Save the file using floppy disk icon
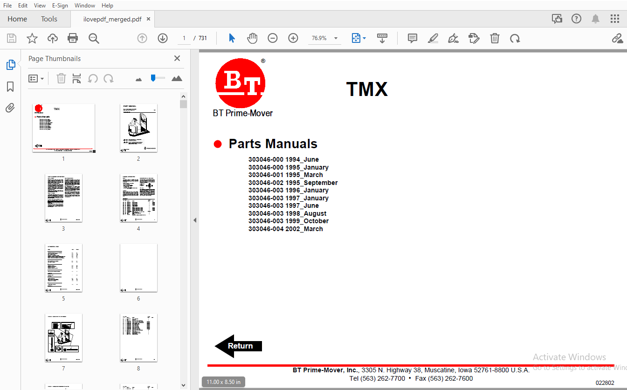Viewport: 627px width, 390px height. coord(11,38)
